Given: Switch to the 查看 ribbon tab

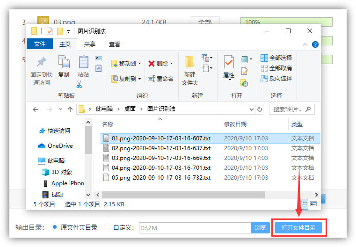Looking at the screenshot, I should [115, 44].
